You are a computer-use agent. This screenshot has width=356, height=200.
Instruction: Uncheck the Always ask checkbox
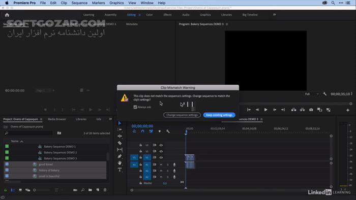tap(135, 107)
